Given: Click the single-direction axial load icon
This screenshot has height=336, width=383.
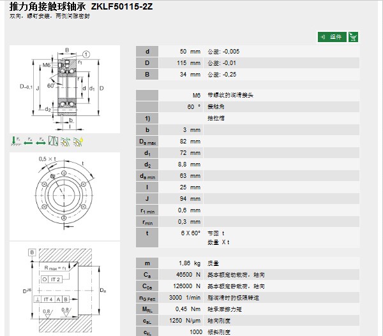Looking at the screenshot, I should click(28, 140).
